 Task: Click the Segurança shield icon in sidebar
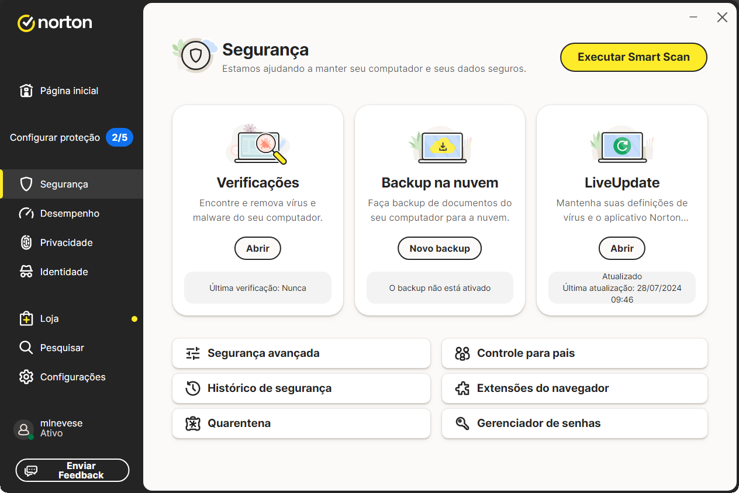[x=26, y=184]
